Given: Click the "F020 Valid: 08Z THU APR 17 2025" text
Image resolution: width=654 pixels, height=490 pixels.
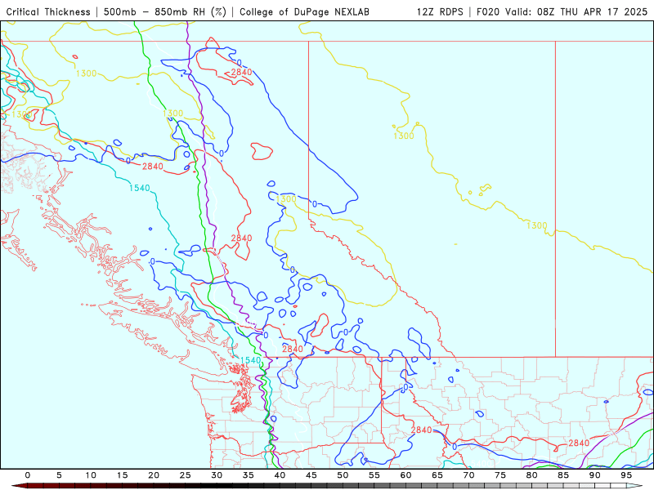Looking at the screenshot, I should point(562,12).
